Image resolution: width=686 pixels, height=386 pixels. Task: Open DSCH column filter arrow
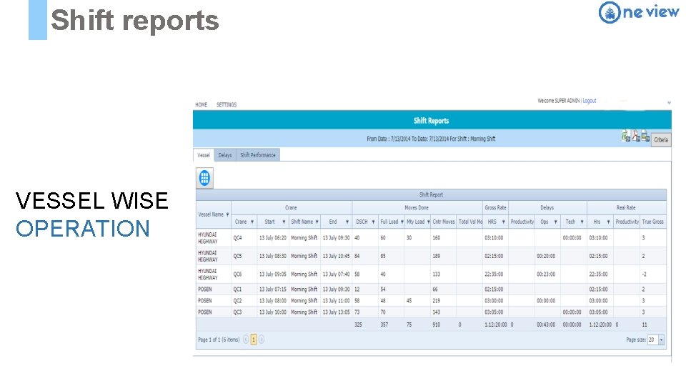click(373, 222)
